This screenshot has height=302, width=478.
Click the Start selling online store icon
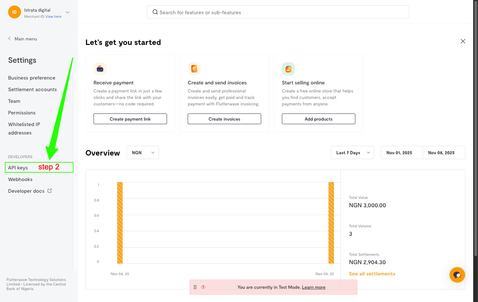point(288,69)
